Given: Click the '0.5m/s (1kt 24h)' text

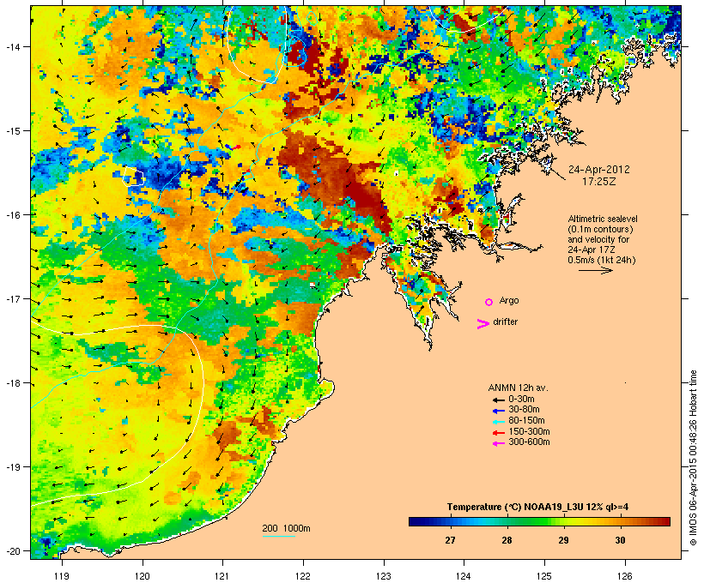Looking at the screenshot, I should pos(602,260).
